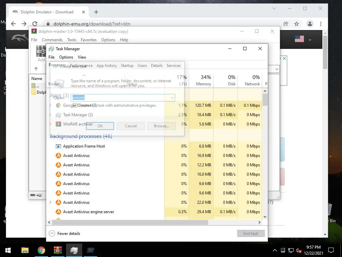Click the muted volume tray icon
Viewport: 342px width, 257px height.
click(x=299, y=250)
